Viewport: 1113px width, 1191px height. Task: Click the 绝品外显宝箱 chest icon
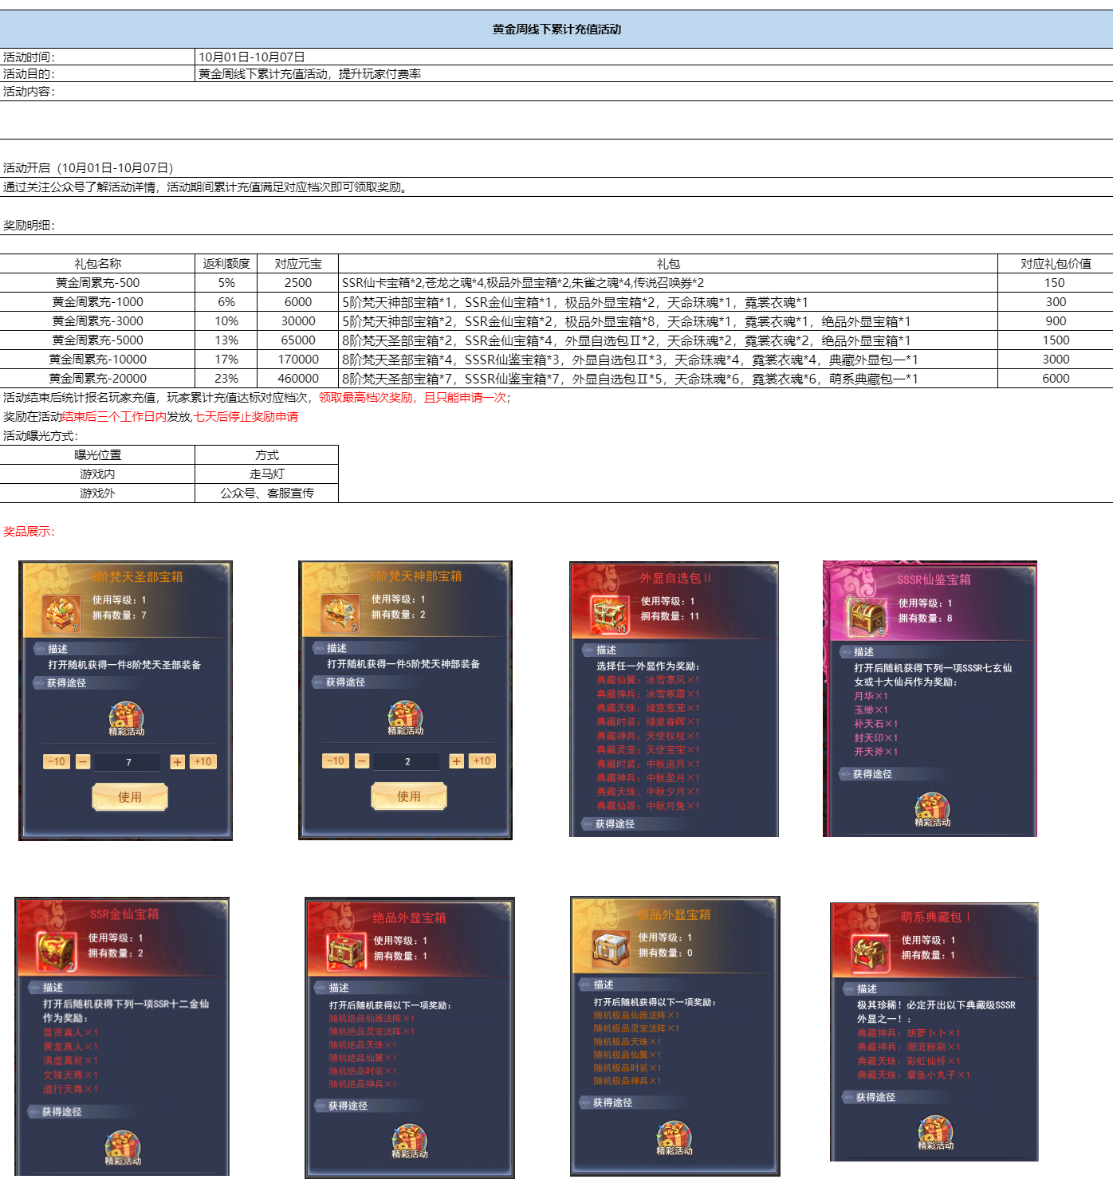tap(346, 951)
